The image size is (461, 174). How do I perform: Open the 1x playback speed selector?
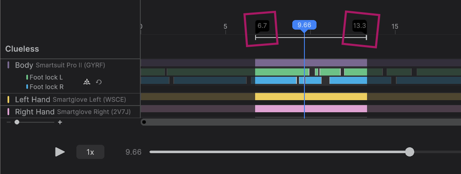pyautogui.click(x=90, y=152)
